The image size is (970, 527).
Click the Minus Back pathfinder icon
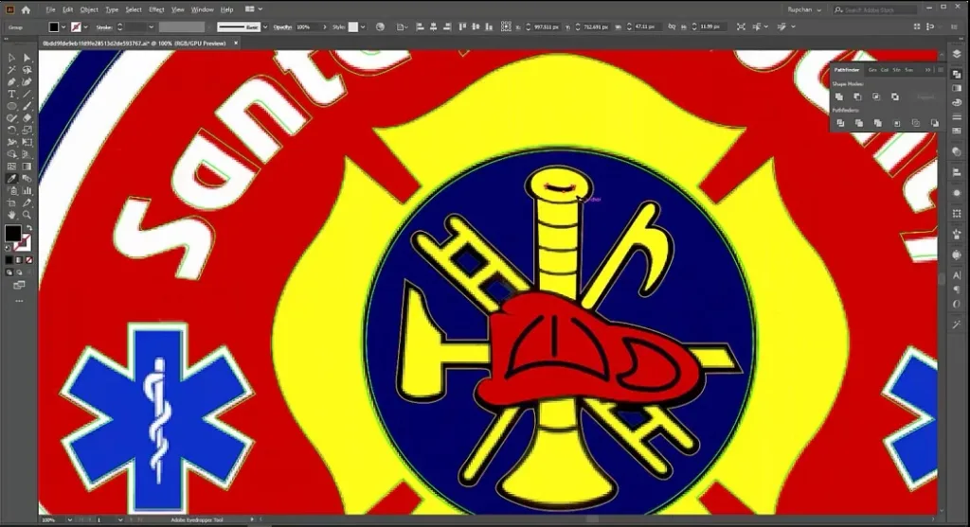coord(935,123)
